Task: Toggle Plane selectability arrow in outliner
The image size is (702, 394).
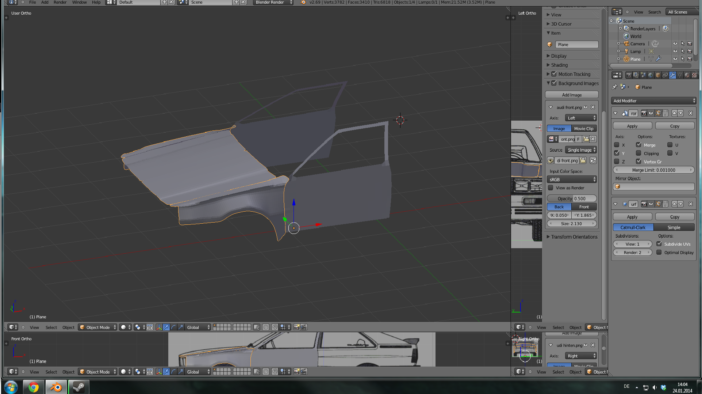Action: 683,59
